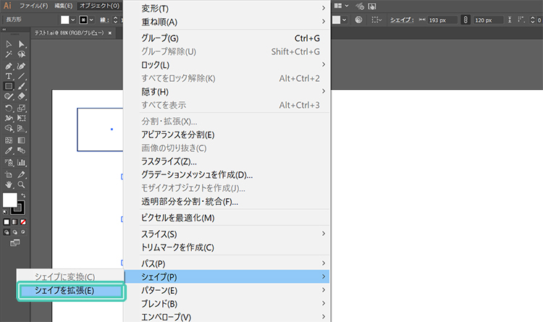Set paint mode to Color
The width and height of the screenshot is (543, 322).
tap(7, 222)
